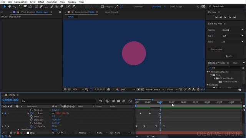Image resolution: width=246 pixels, height=138 pixels.
Task: Toggle the Rotation stopwatch
Action: [32, 123]
